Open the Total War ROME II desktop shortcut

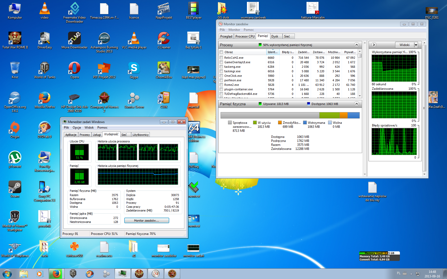15,41
